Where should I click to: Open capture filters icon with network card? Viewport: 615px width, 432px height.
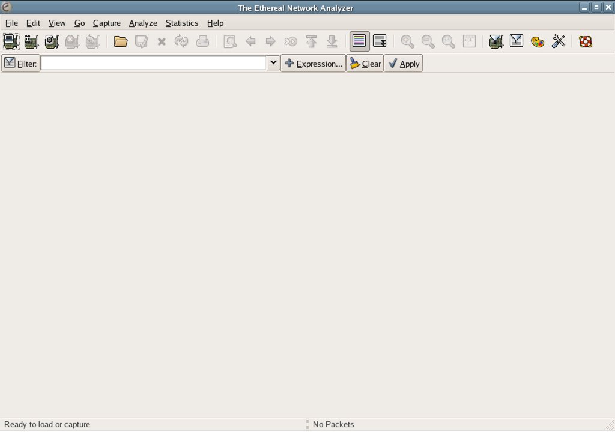[x=495, y=41]
